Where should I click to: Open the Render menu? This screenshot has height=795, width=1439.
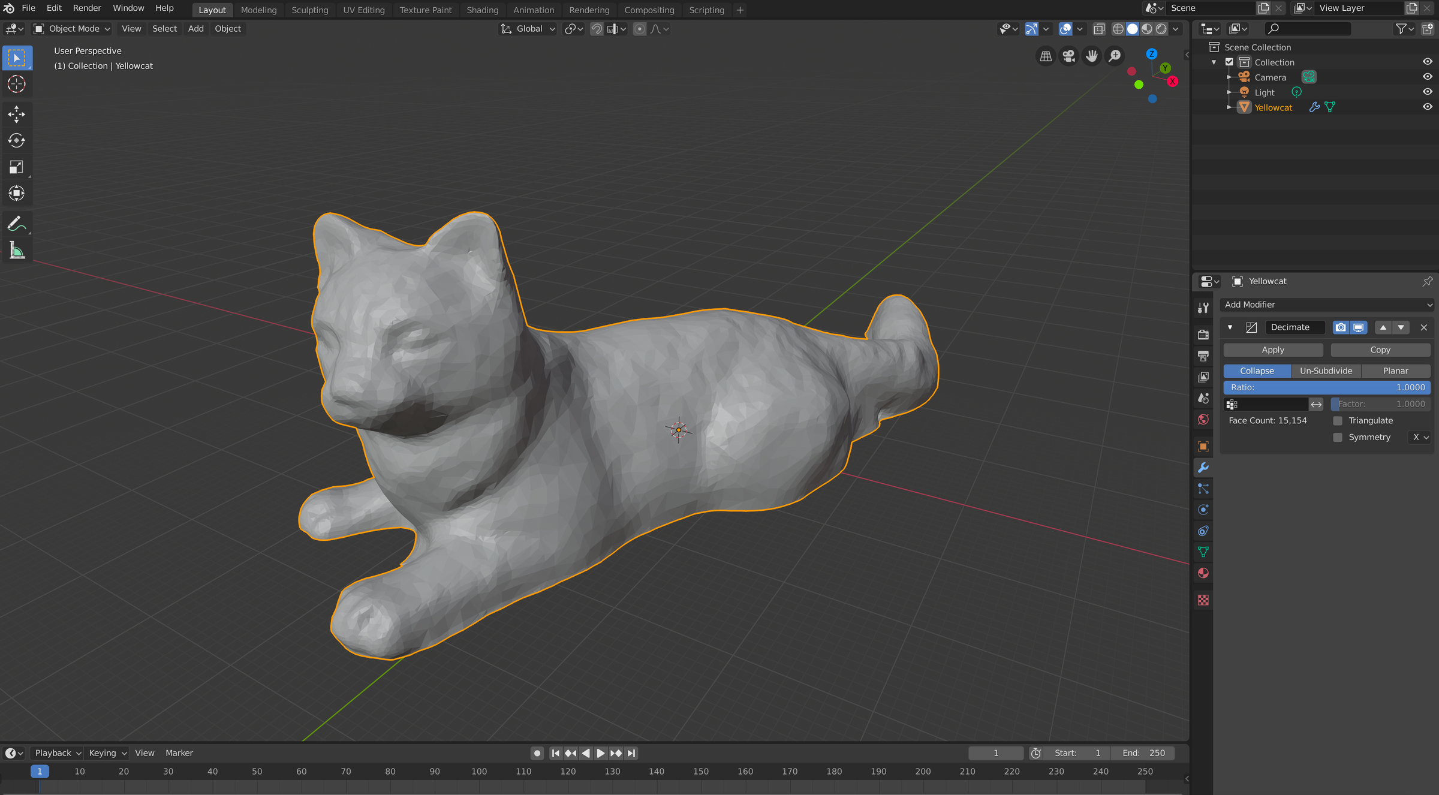(x=86, y=8)
